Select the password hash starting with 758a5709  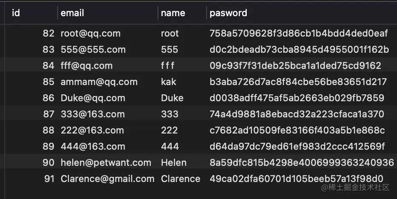[x=299, y=34]
